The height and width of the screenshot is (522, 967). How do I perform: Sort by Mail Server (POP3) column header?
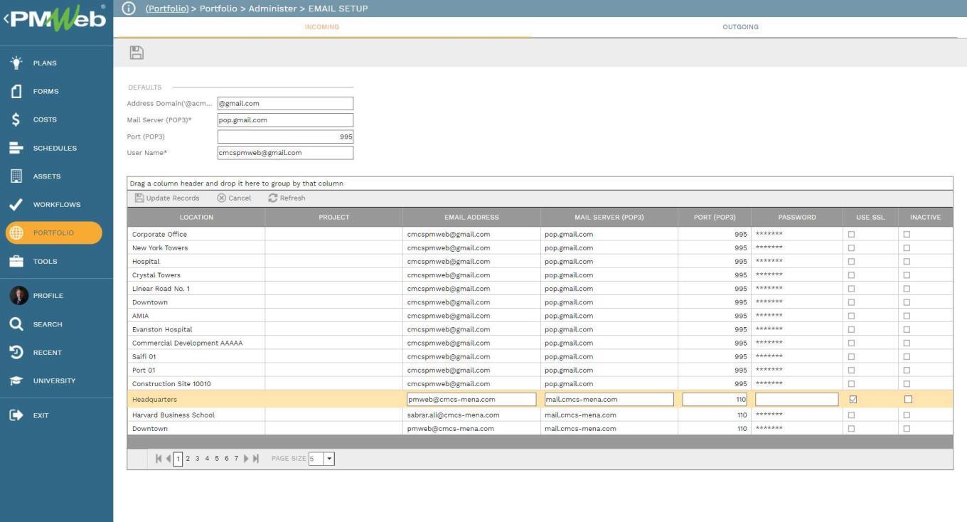(x=609, y=217)
